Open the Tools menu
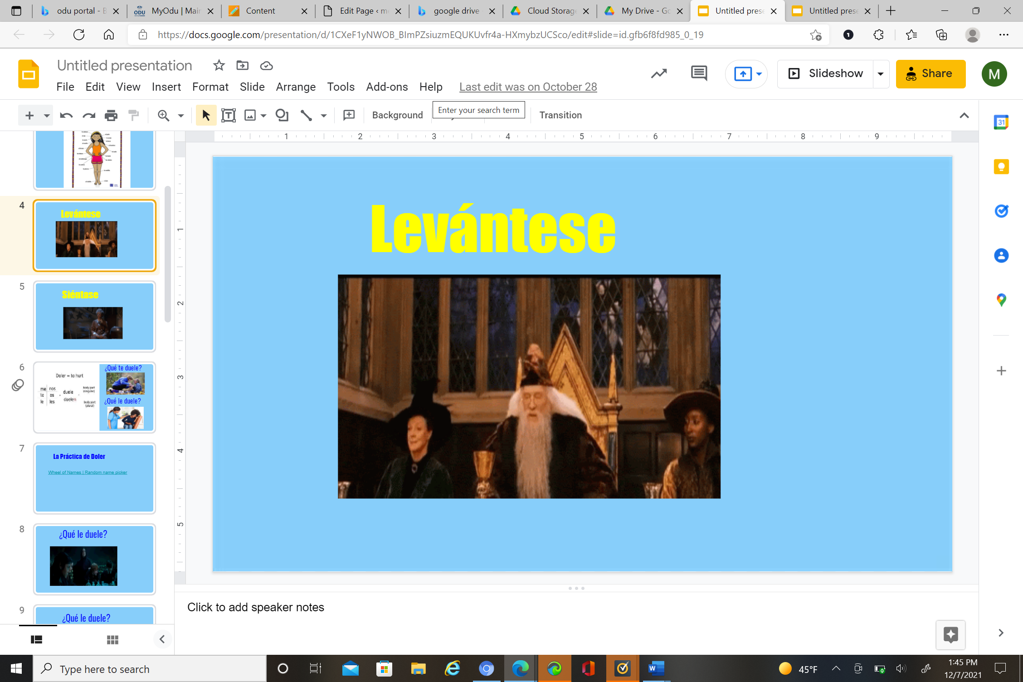The width and height of the screenshot is (1023, 682). click(x=341, y=87)
